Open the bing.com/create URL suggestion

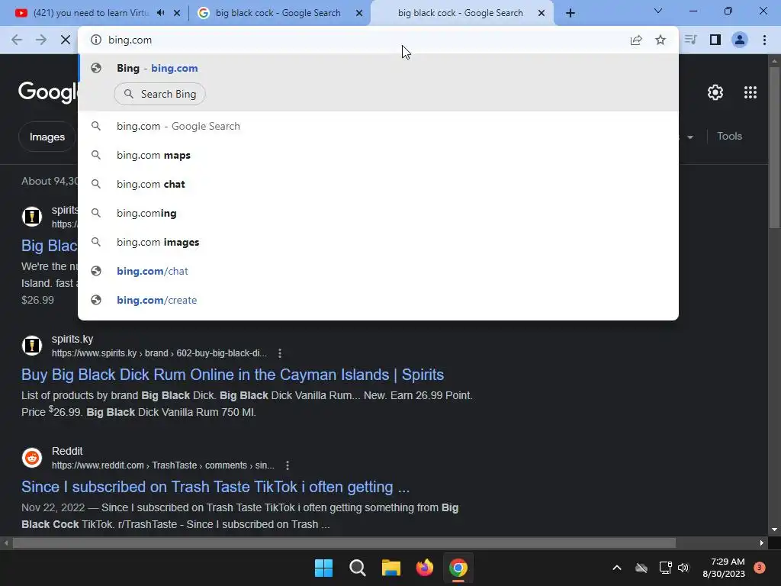pos(378,300)
